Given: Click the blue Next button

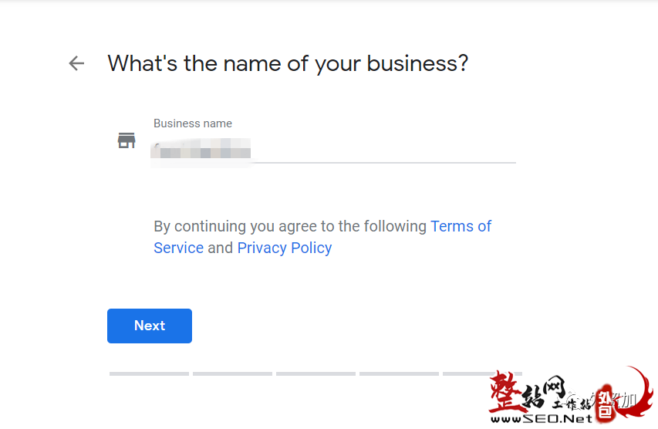Looking at the screenshot, I should click(150, 326).
